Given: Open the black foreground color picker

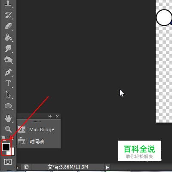Looking at the screenshot, I should [x=6, y=147].
